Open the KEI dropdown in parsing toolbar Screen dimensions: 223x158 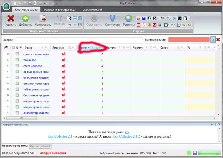pos(172,25)
